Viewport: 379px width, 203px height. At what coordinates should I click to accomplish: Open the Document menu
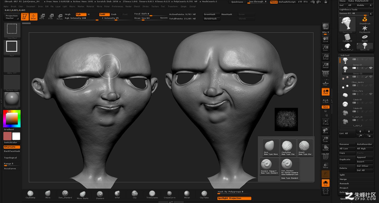tap(31, 7)
